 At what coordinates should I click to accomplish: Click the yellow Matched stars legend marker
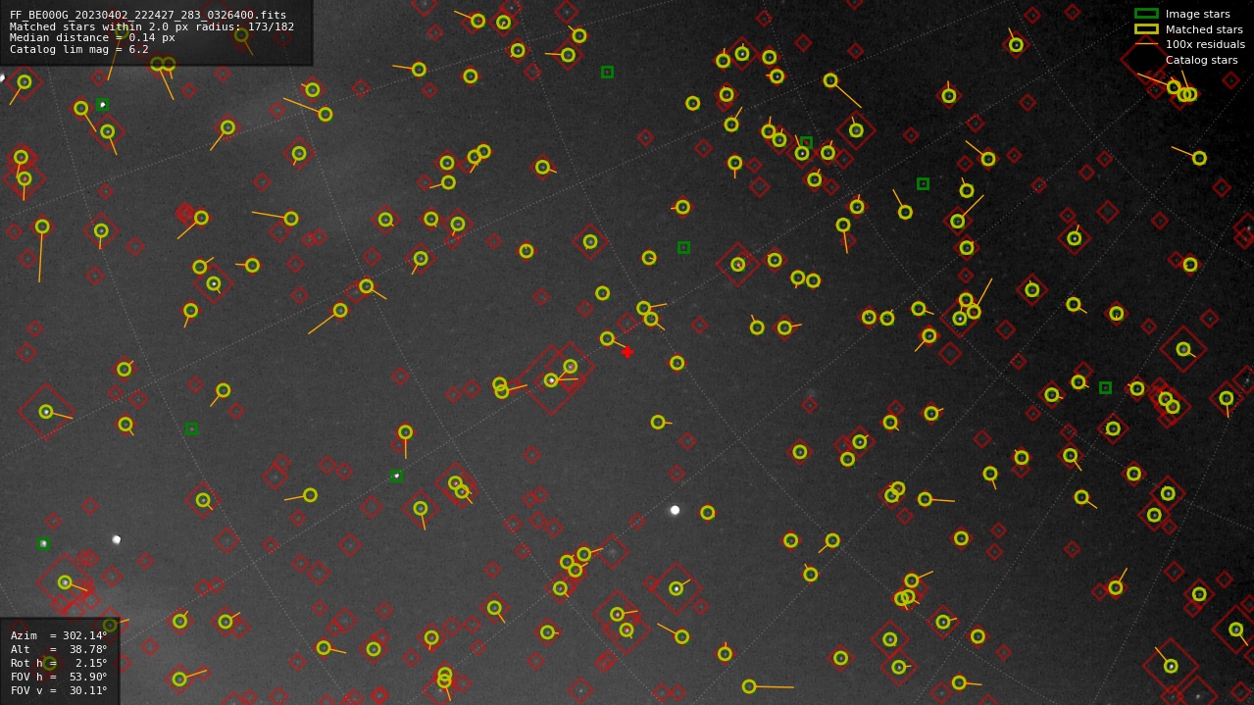(1146, 29)
